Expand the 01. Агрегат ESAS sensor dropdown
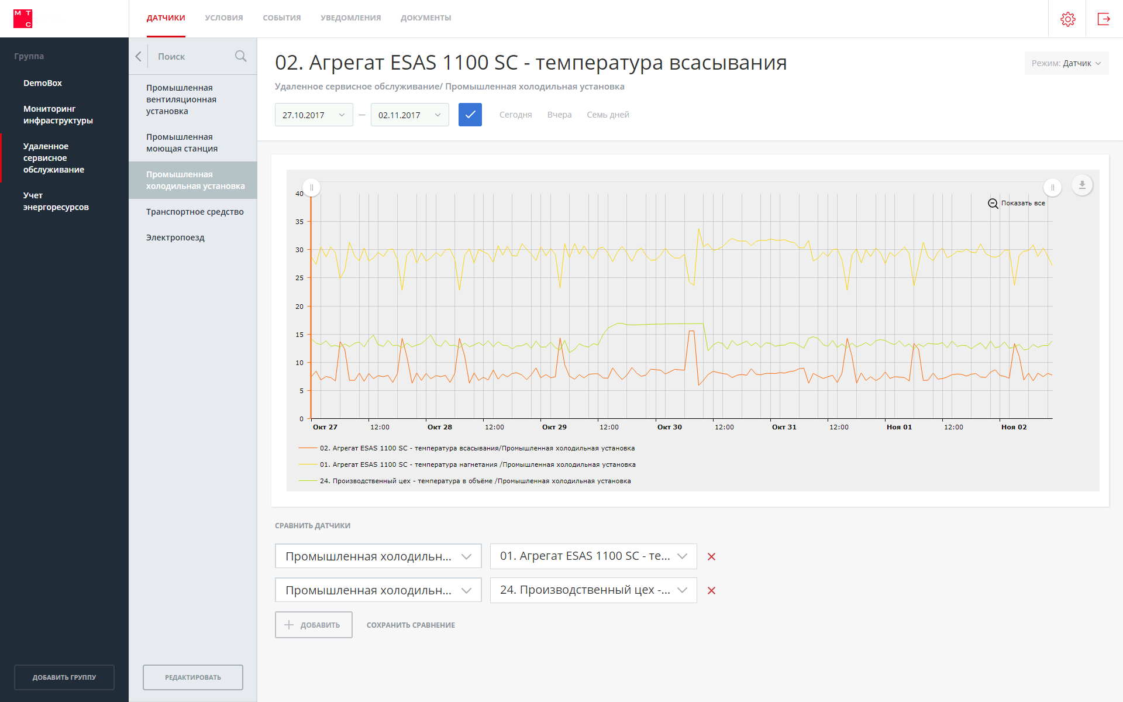 594,556
